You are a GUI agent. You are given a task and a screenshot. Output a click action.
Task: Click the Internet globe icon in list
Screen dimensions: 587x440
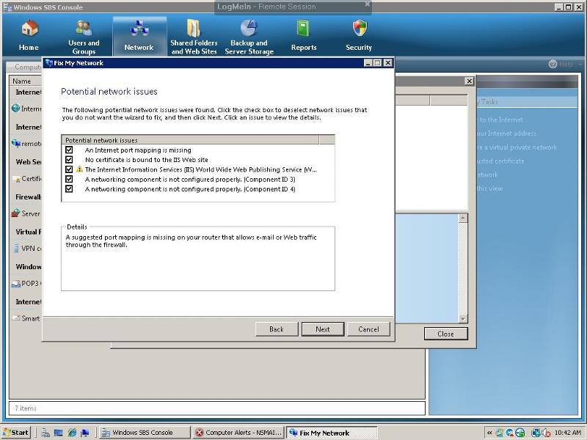pos(15,108)
